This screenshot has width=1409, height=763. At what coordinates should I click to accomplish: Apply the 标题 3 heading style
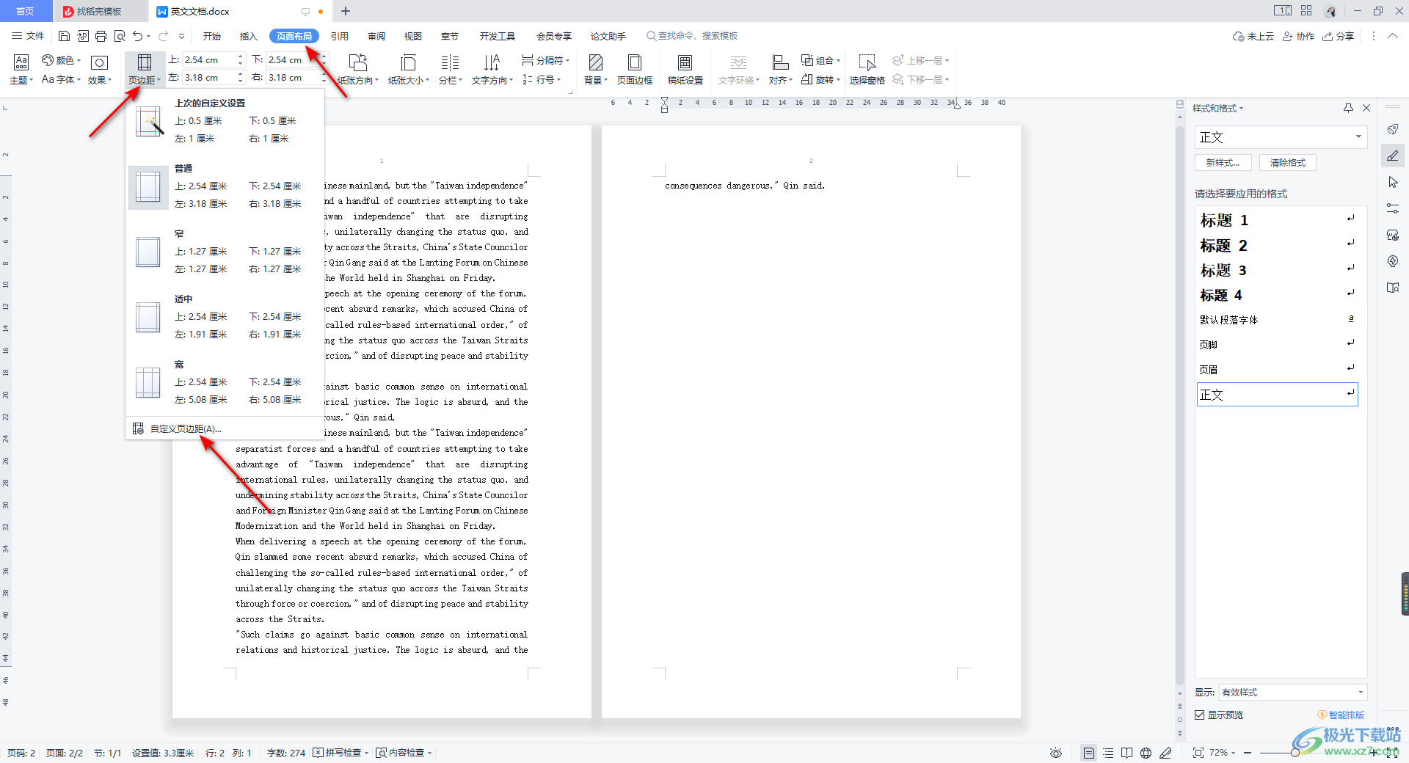click(1277, 270)
